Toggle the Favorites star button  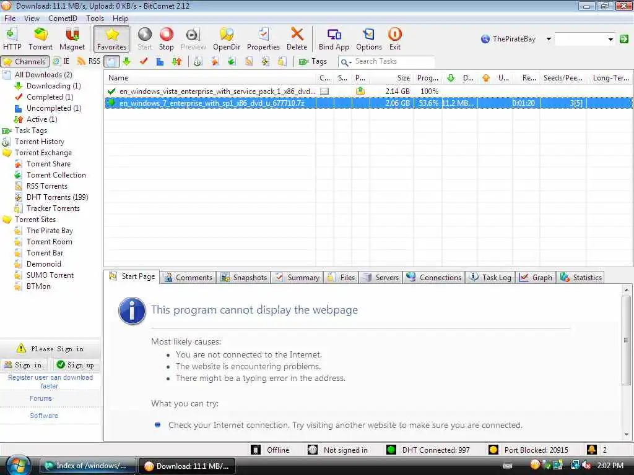pyautogui.click(x=111, y=39)
